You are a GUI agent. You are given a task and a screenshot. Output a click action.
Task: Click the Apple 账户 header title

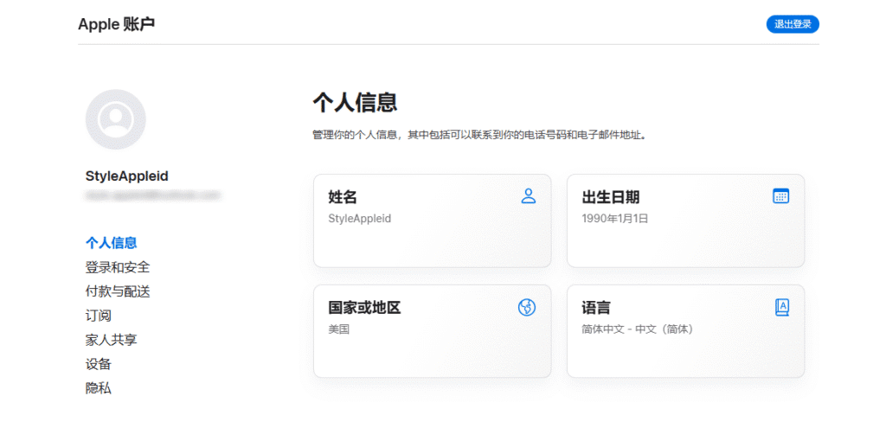click(117, 24)
